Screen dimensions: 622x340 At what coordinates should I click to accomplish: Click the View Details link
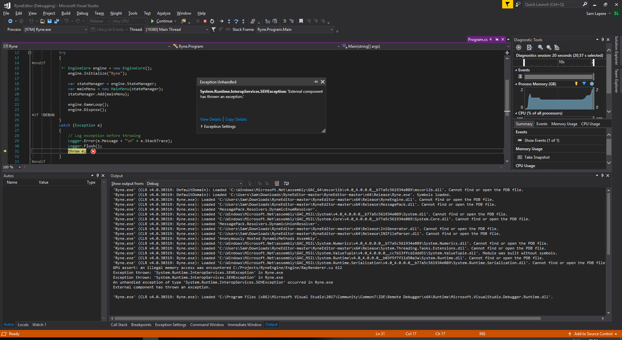210,119
